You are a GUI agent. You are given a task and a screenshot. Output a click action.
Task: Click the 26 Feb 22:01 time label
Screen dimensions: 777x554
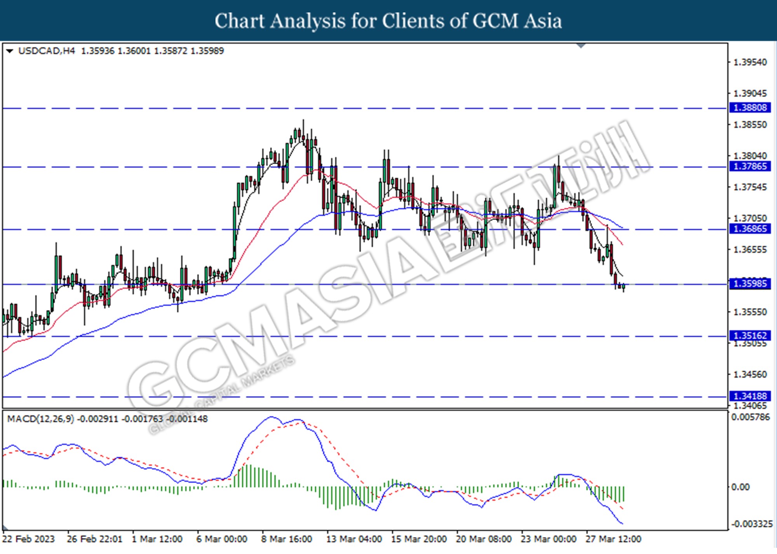94,539
